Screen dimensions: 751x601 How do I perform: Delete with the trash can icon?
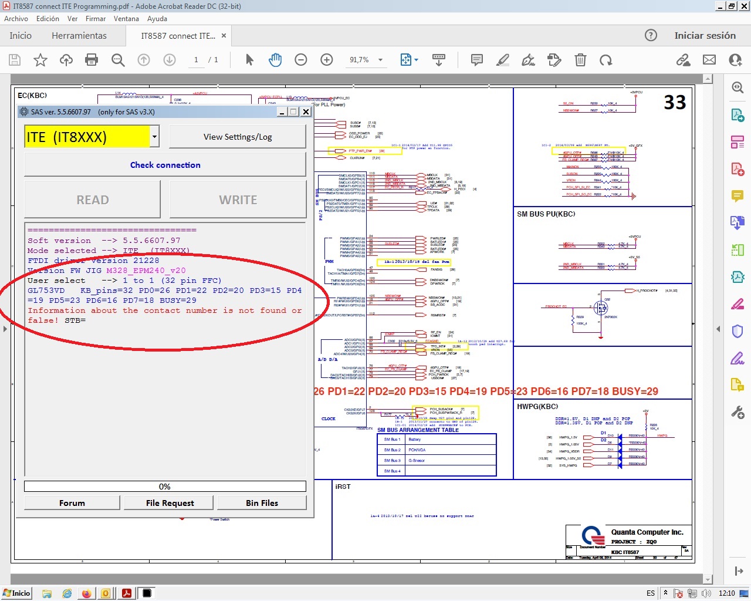(x=580, y=60)
